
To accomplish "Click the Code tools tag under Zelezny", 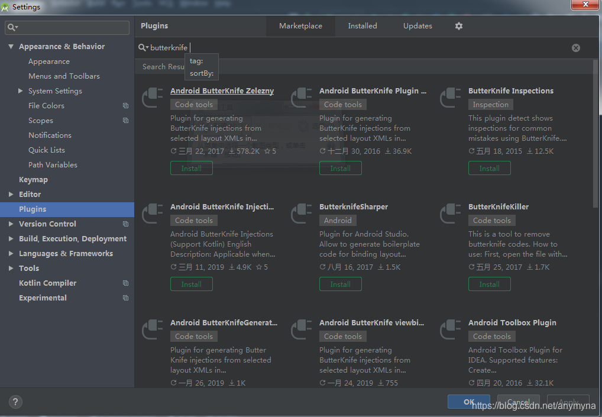I will pos(194,105).
